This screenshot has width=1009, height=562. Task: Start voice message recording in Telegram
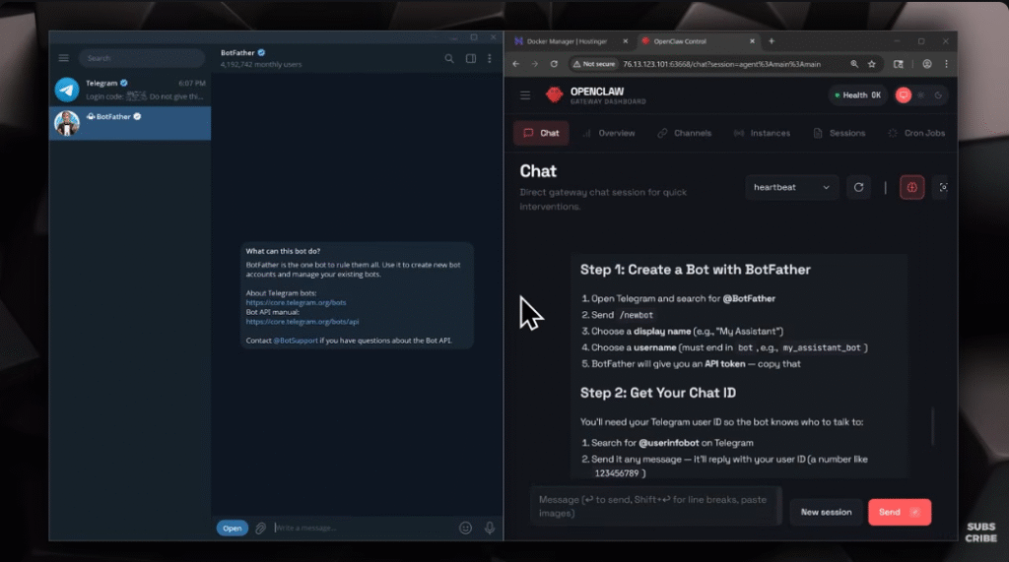pyautogui.click(x=490, y=528)
